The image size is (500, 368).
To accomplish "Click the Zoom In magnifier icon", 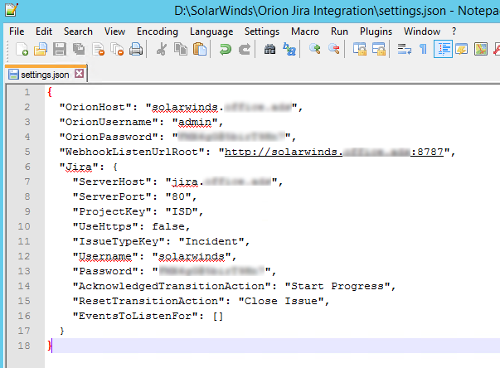I will [x=315, y=50].
